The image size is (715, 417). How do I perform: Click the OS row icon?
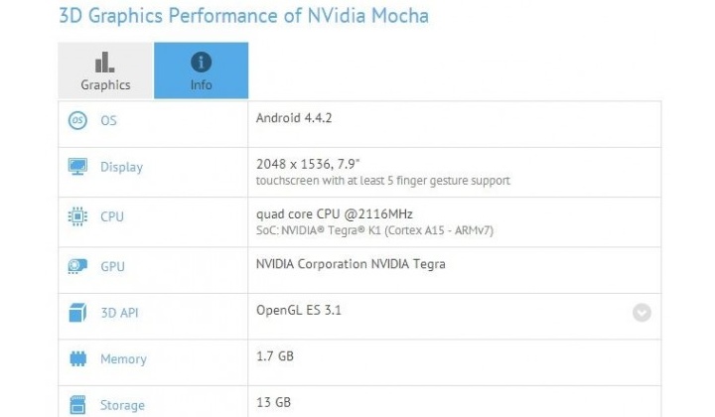coord(77,121)
